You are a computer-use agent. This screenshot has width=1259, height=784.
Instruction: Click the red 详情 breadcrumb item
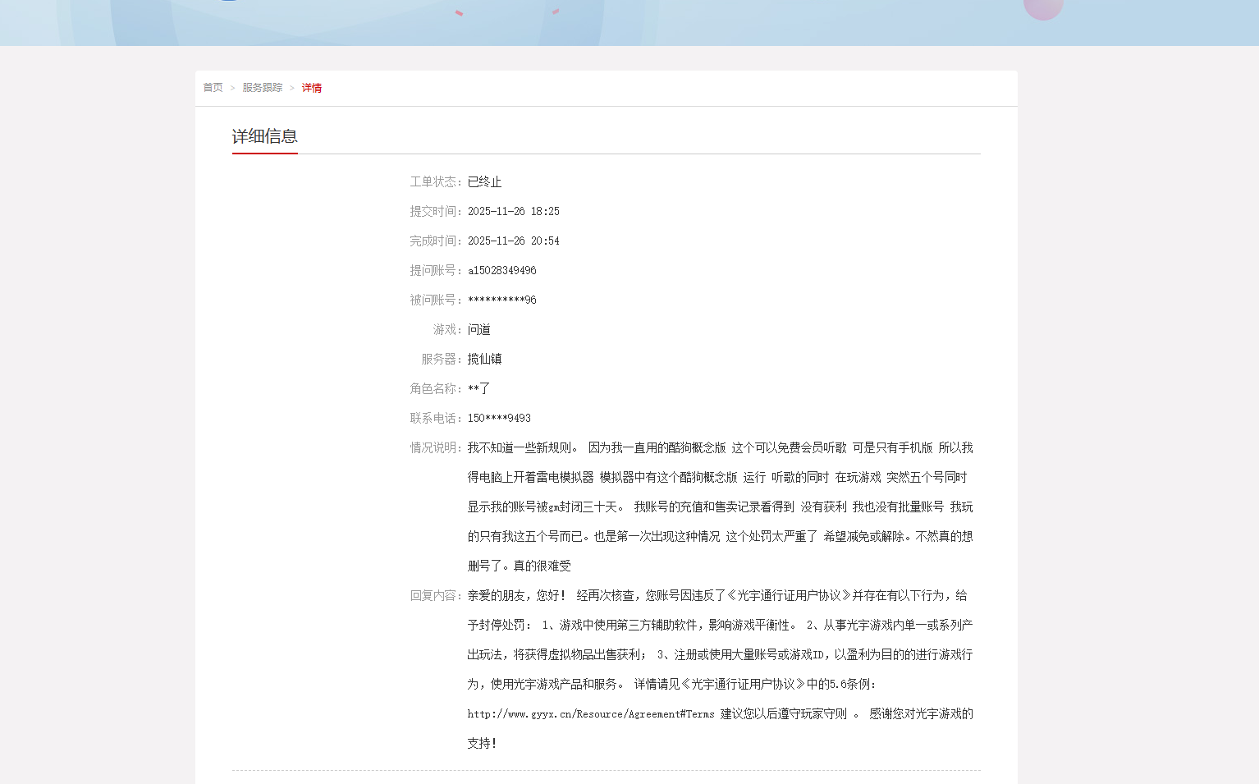(311, 88)
